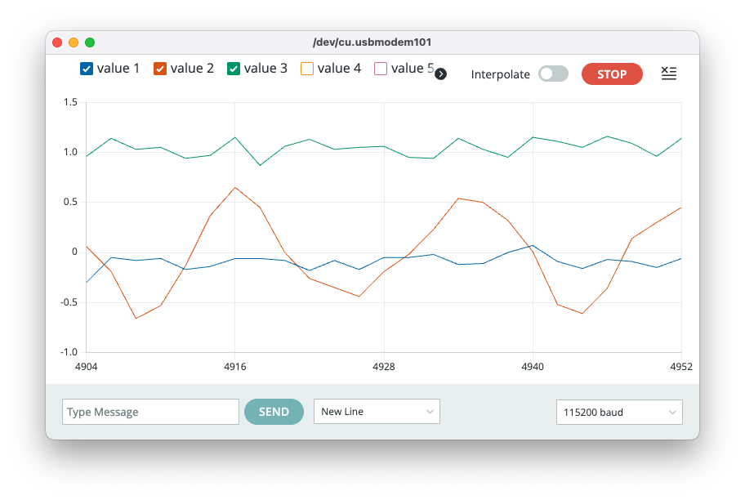Click orange line peak near 4916
Screen dimensions: 745x500
(235, 188)
